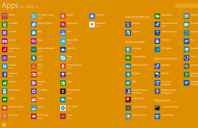Select the Windows Ease of Access header
This screenshot has width=198, height=128.
(x=166, y=59)
